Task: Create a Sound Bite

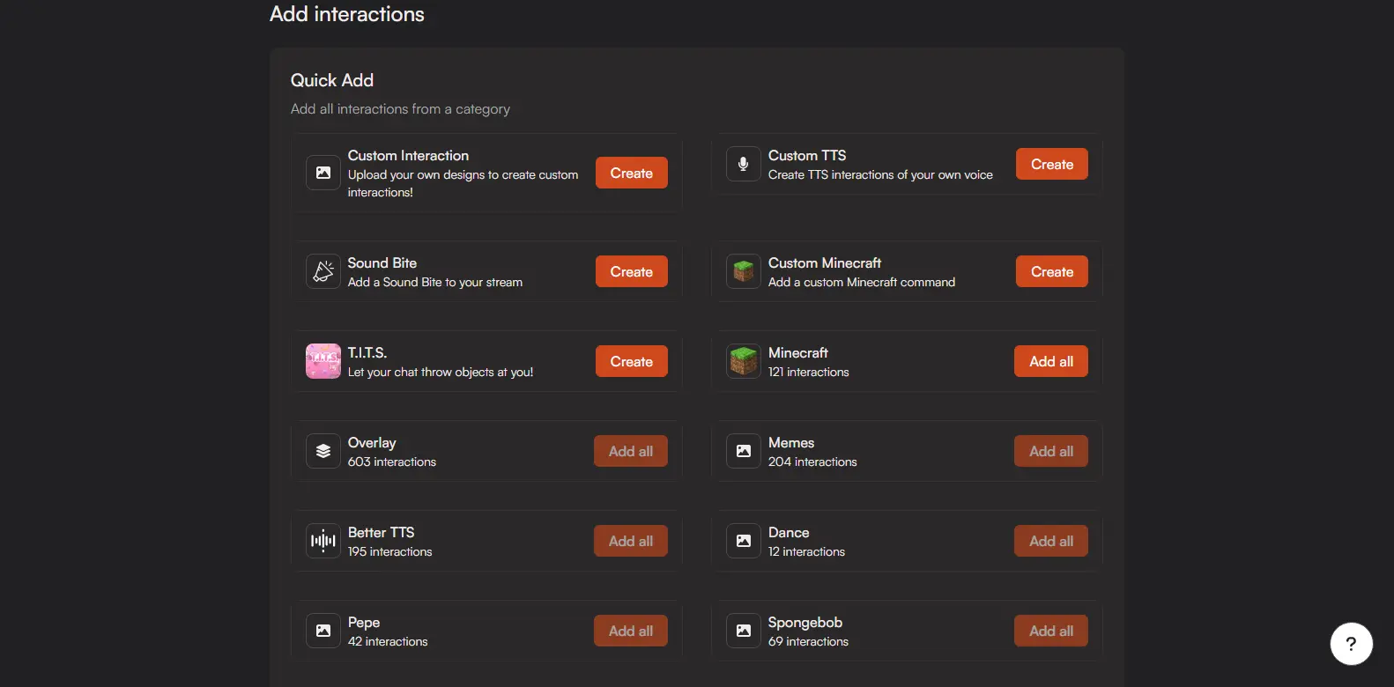Action: coord(632,271)
